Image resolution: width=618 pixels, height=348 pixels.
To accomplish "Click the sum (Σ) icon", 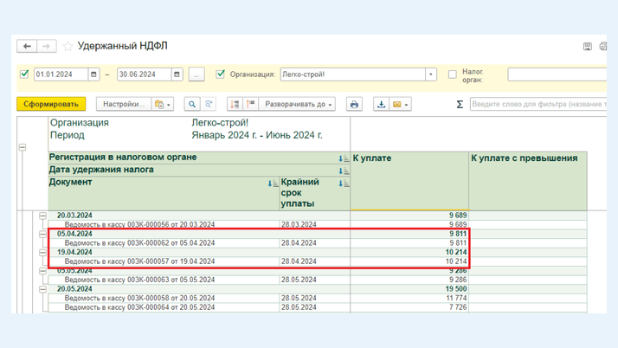I will [x=460, y=105].
